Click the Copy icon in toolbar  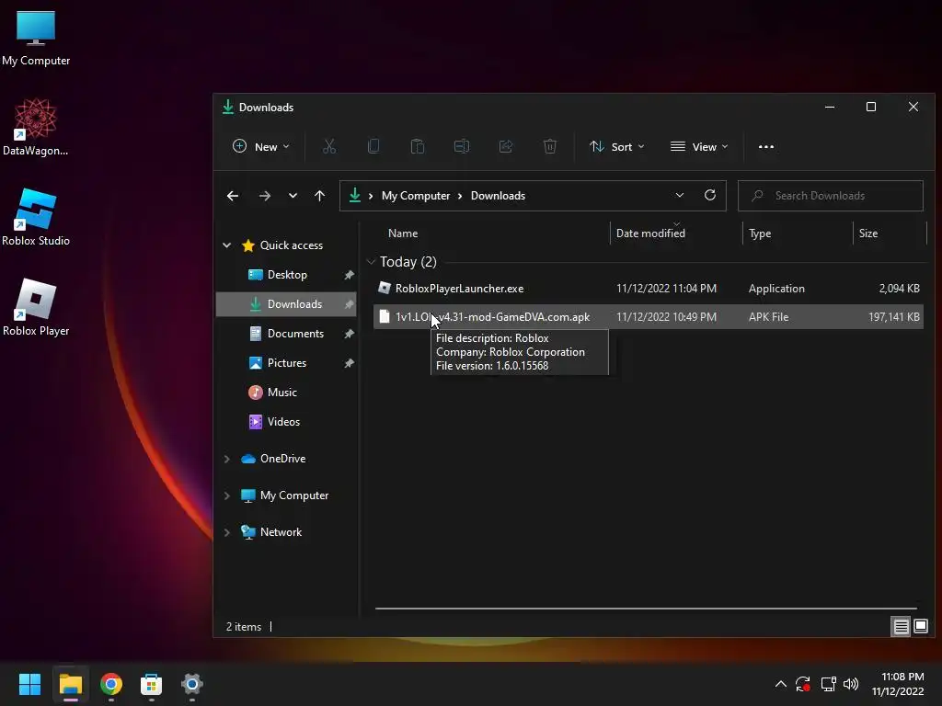[x=373, y=146]
